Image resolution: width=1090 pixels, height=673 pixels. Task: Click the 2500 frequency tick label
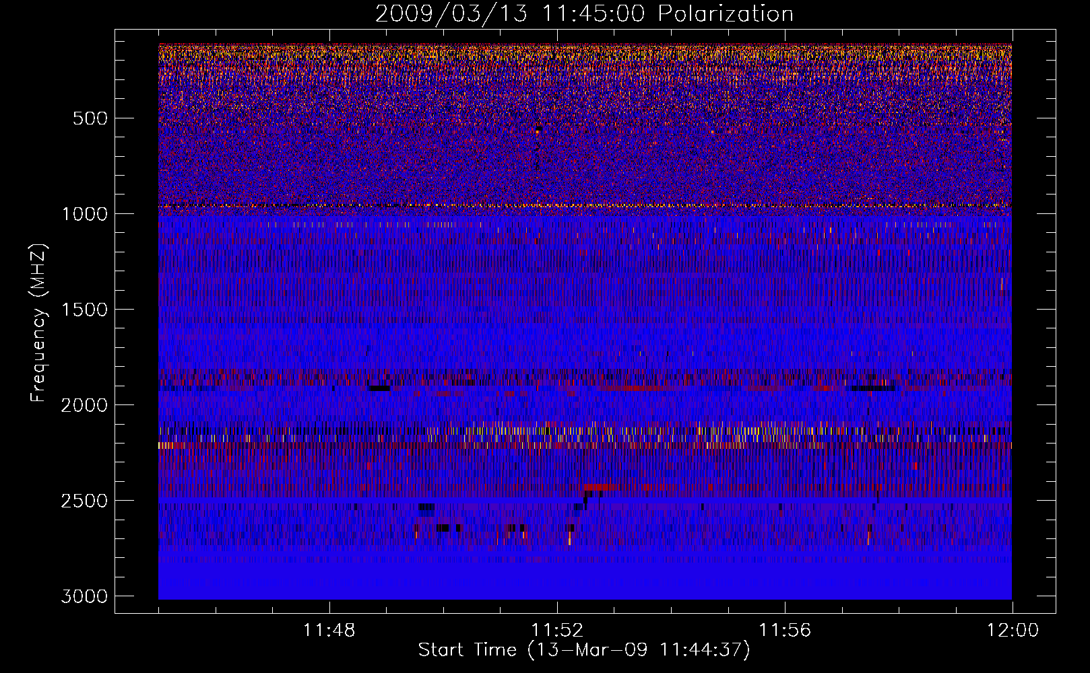[84, 501]
